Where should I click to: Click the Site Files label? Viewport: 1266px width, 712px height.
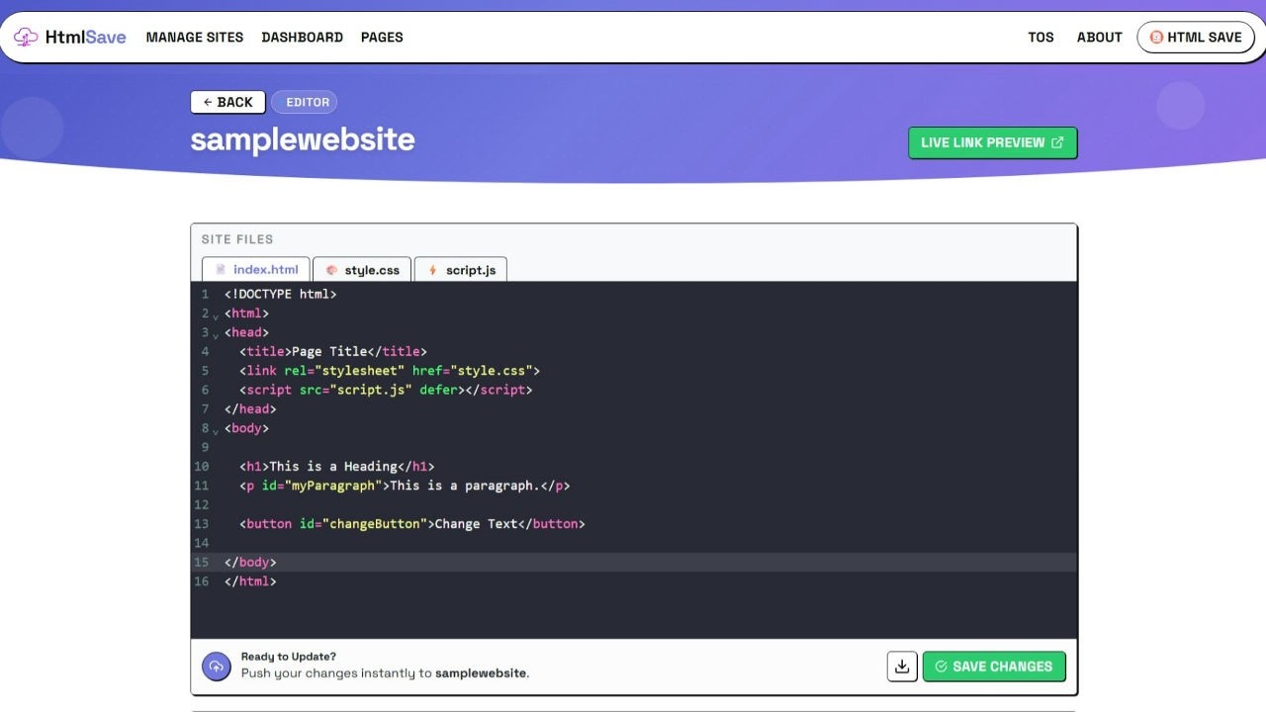(x=237, y=239)
